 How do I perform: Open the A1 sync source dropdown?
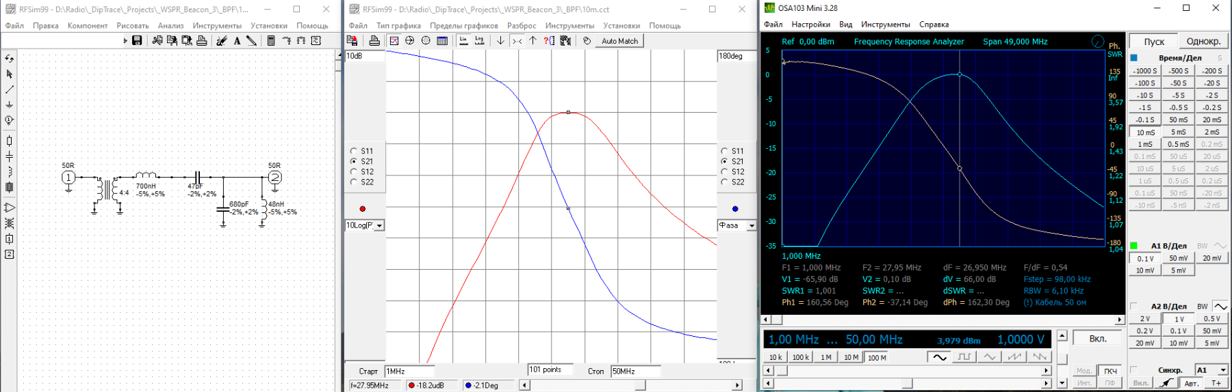click(x=1223, y=369)
